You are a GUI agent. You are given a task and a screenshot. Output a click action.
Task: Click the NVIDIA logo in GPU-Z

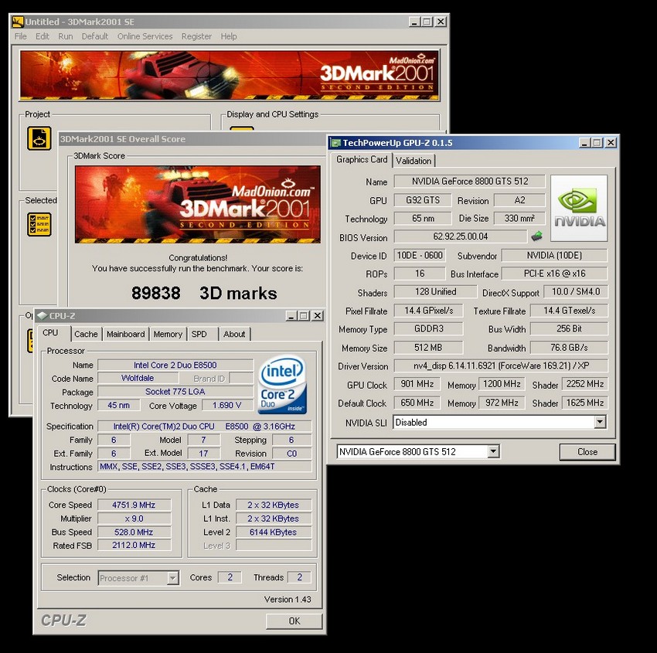tap(579, 208)
